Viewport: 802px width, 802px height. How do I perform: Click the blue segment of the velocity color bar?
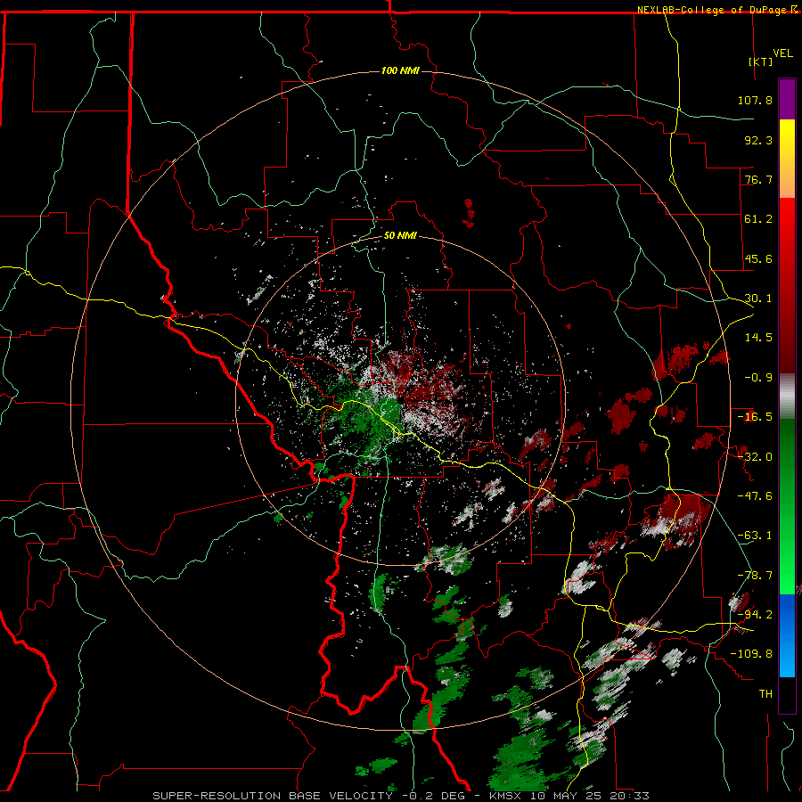tap(787, 635)
